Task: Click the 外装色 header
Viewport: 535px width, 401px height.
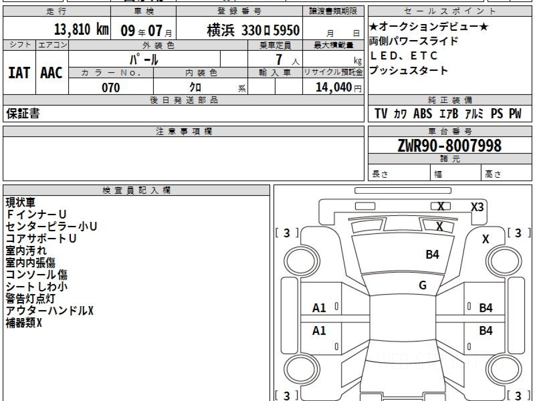Action: click(x=158, y=45)
